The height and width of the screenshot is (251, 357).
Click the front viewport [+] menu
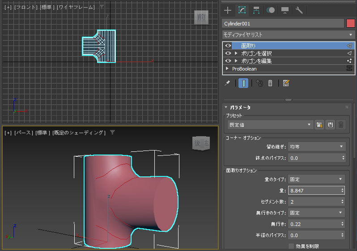(x=8, y=7)
